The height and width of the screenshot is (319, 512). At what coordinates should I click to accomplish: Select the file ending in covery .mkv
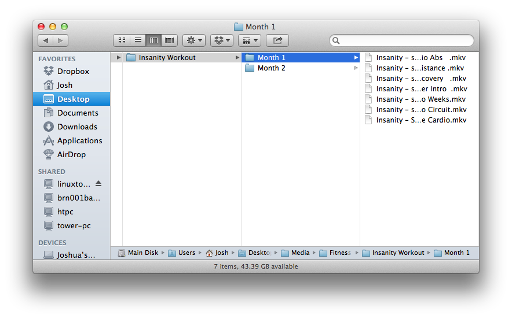419,79
